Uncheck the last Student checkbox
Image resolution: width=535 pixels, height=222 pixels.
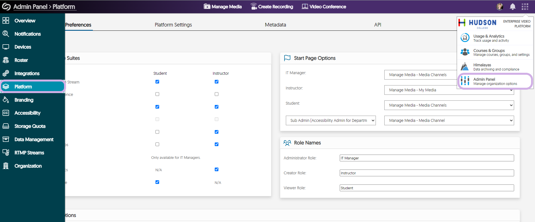coord(157,182)
